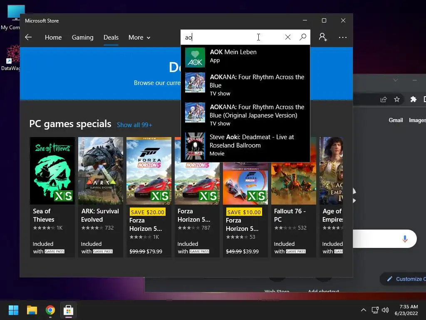Viewport: 426px width, 320px height.
Task: Click the ARK: Survival Evolved title text
Action: point(100,215)
